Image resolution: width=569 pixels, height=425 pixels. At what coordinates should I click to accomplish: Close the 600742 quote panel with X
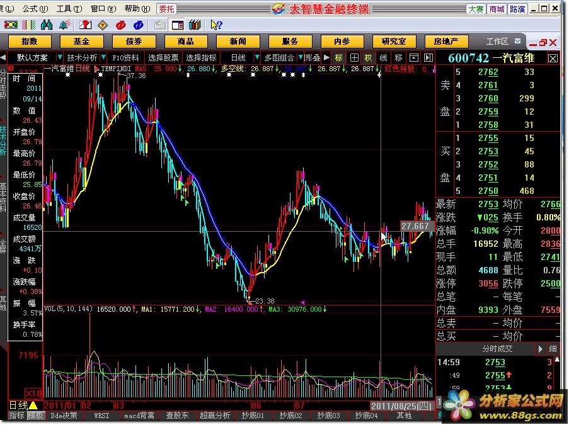pyautogui.click(x=553, y=58)
